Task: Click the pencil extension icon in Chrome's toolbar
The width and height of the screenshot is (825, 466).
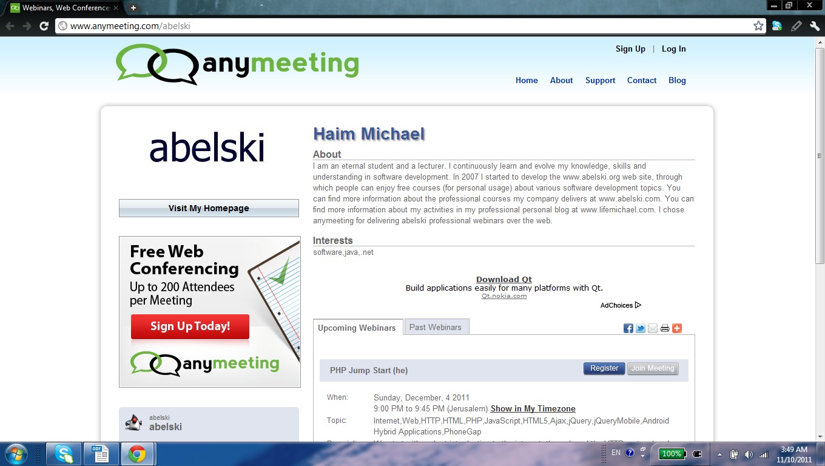Action: tap(796, 26)
